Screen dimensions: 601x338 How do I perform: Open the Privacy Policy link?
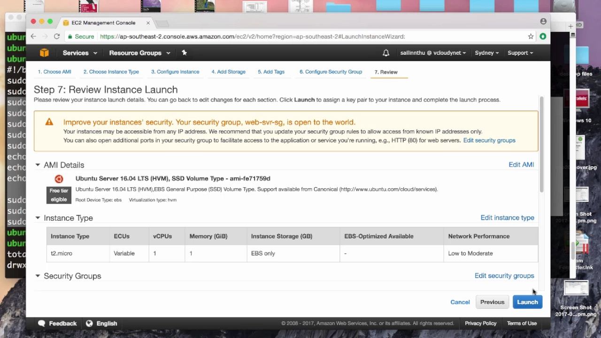point(480,323)
